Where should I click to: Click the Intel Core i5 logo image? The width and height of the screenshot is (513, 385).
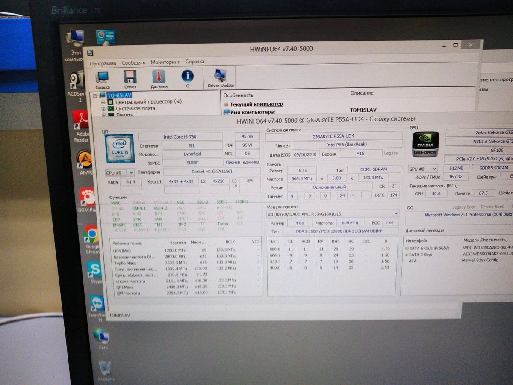120,148
